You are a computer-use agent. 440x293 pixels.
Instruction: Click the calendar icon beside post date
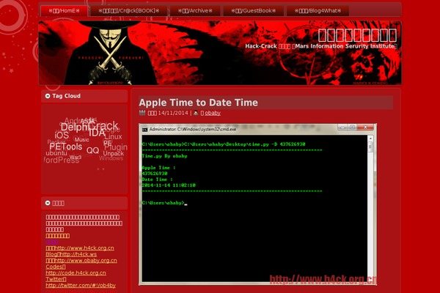tap(142, 113)
